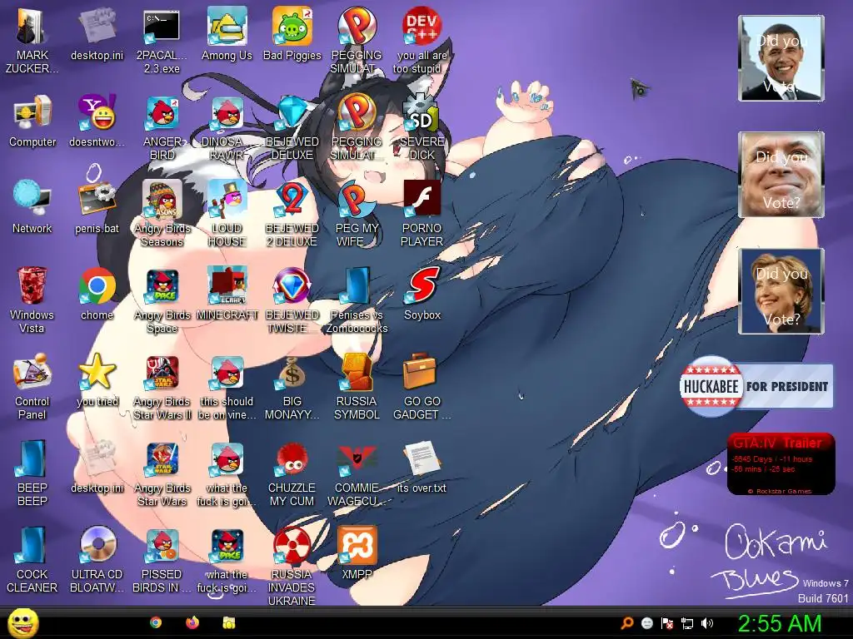This screenshot has width=853, height=639.
Task: Click the Hillary Clinton 'Did you Vote?' gadget
Action: tap(781, 291)
